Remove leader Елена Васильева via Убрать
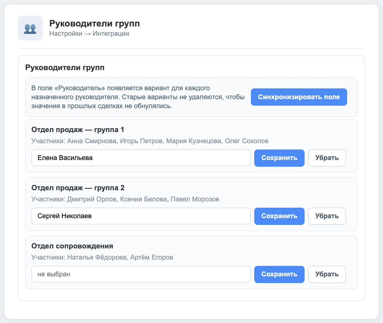Viewport: 383px width, 323px height. [327, 158]
